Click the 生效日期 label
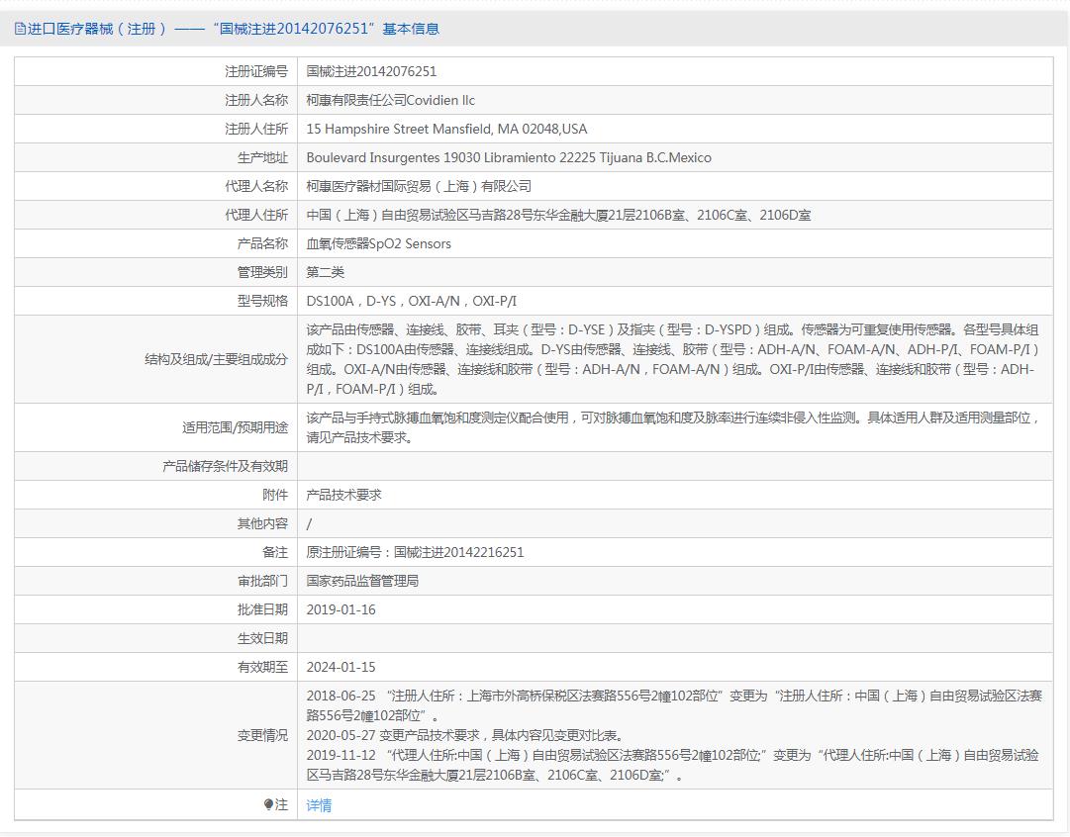Viewport: 1070px width, 837px height. (262, 638)
